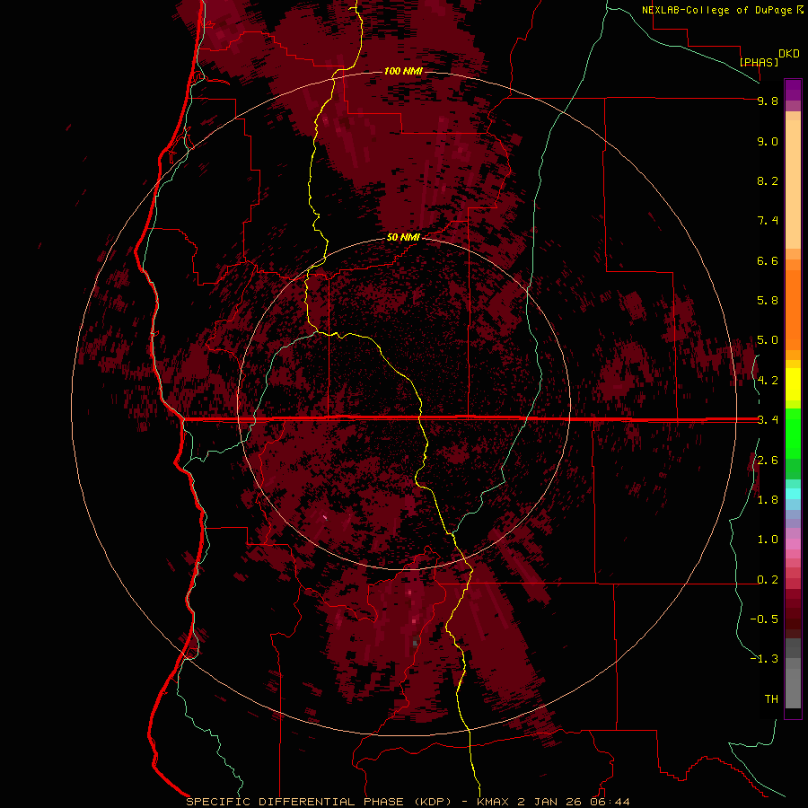
Task: Select the 2.6 scale value
Action: [768, 461]
